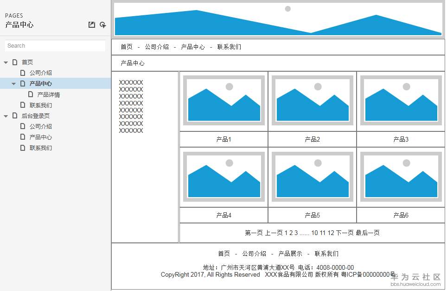Select the highlighted 产品中心 page in tree
The image size is (447, 291).
pyautogui.click(x=41, y=84)
